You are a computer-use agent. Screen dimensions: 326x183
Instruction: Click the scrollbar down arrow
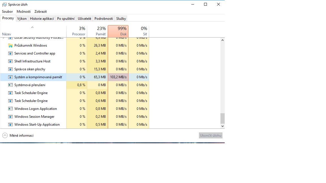[x=222, y=126]
